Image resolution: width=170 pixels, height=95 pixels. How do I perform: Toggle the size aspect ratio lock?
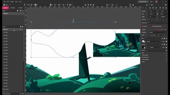[158, 14]
